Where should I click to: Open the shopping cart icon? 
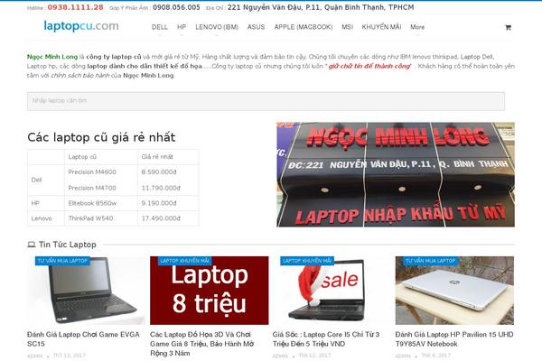pyautogui.click(x=508, y=27)
